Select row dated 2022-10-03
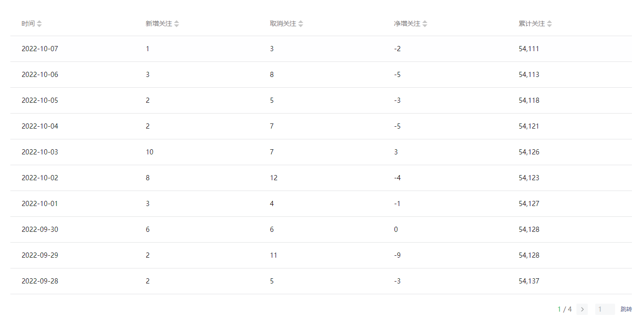639x329 pixels. click(40, 152)
